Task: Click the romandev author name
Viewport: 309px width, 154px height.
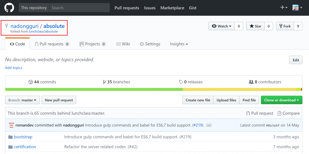Action: pyautogui.click(x=24, y=125)
